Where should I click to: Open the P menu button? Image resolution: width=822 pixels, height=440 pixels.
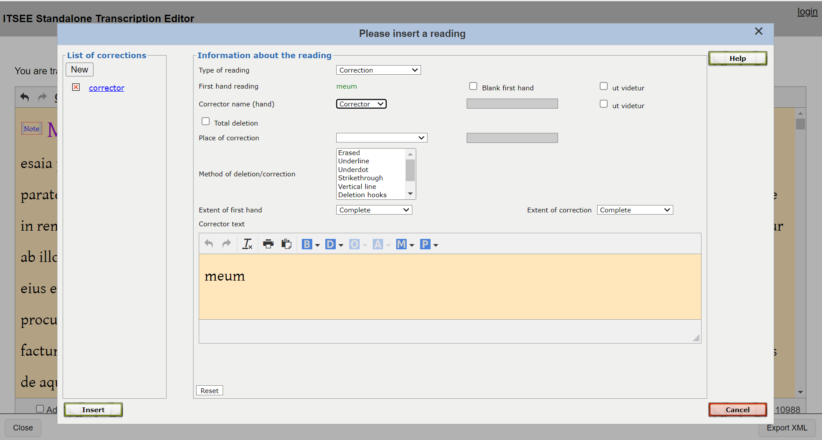[429, 245]
